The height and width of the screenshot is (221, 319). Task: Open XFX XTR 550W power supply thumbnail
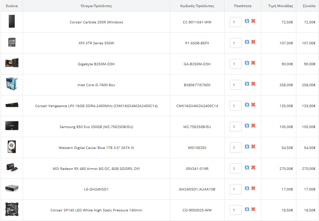(x=12, y=42)
